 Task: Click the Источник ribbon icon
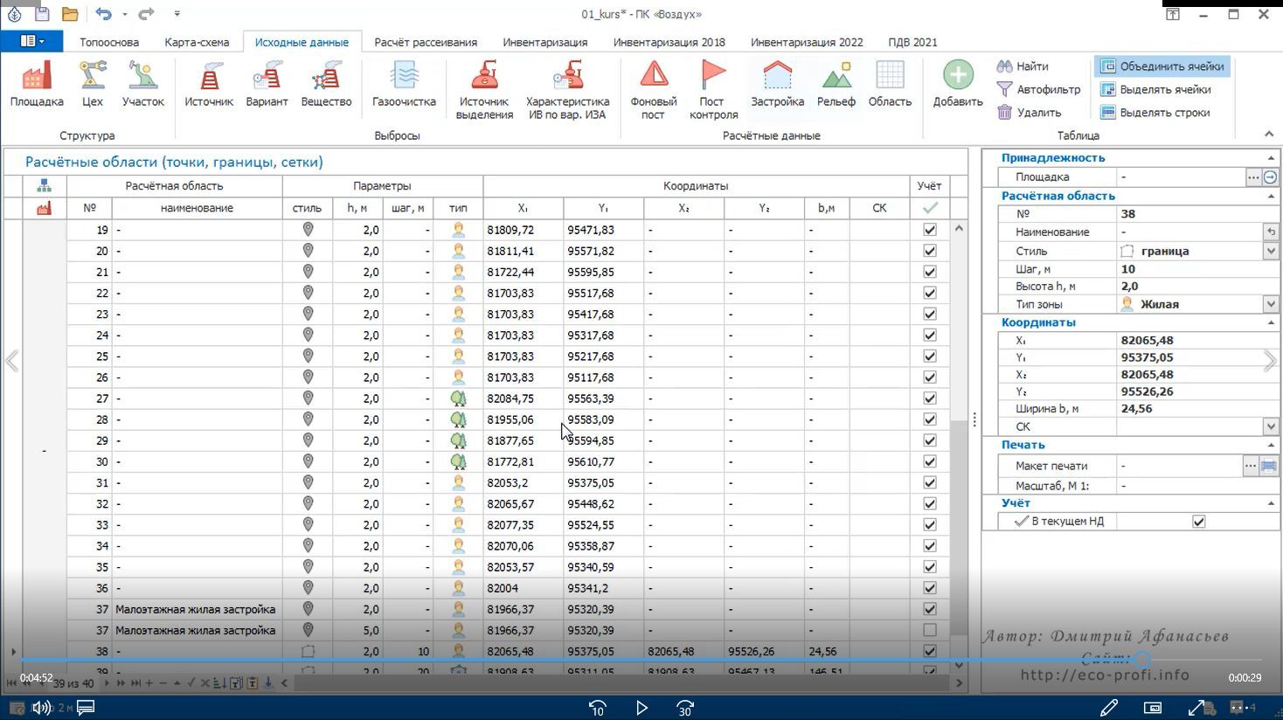coord(209,84)
